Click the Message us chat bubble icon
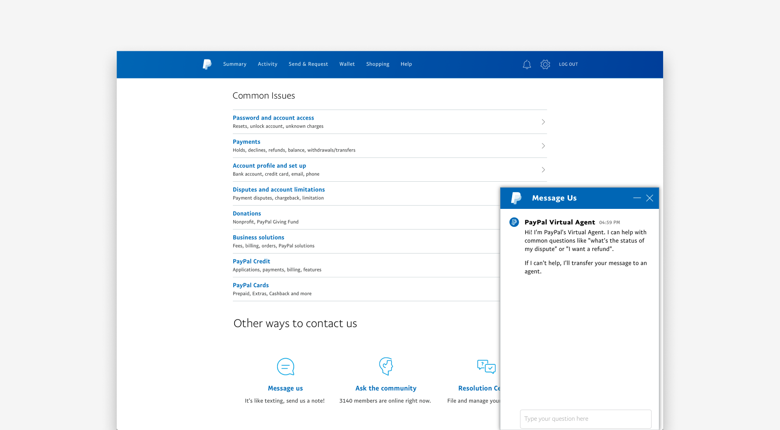The height and width of the screenshot is (430, 780). (x=285, y=367)
